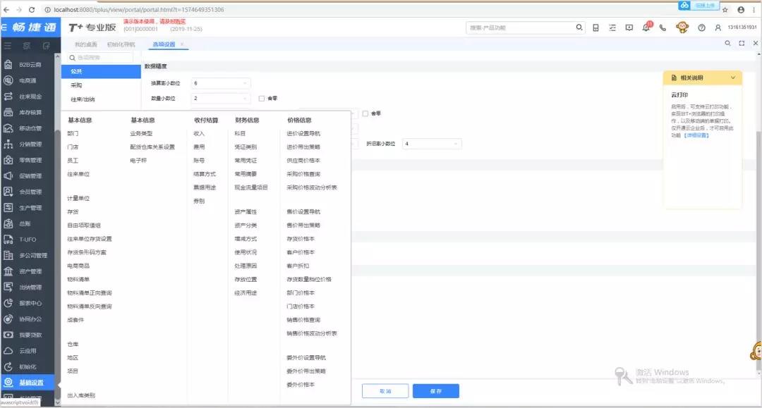762x408 pixels.
Task: Open the T-UFO sidebar icon
Action: click(x=8, y=239)
